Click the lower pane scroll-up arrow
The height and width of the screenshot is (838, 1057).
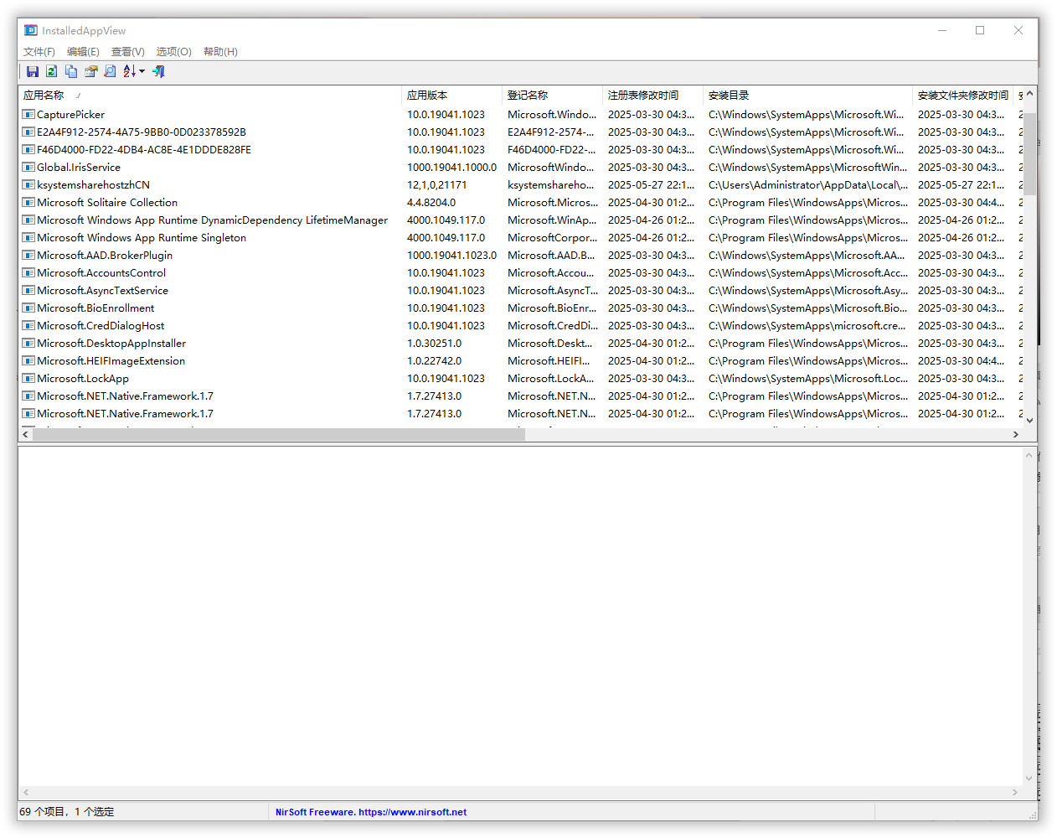pos(1029,454)
